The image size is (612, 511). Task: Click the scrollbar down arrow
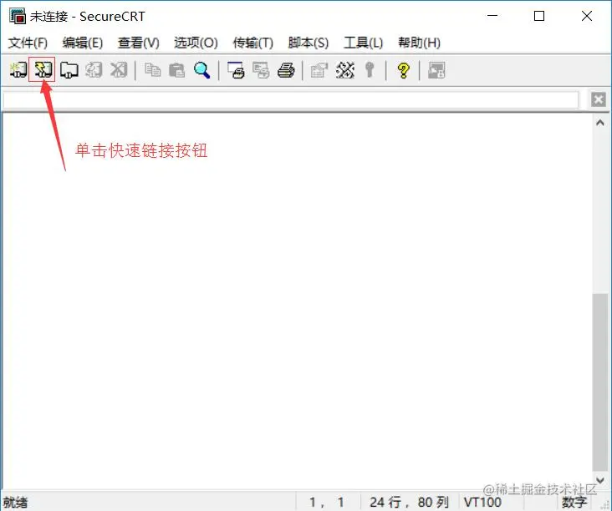click(600, 480)
